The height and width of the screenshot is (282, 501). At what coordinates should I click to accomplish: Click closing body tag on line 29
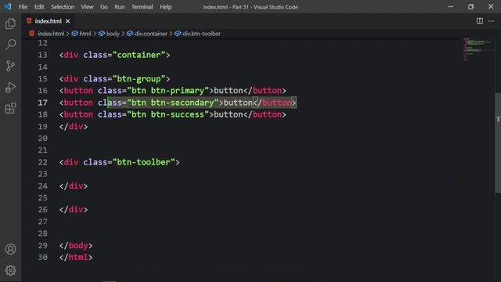tap(76, 245)
